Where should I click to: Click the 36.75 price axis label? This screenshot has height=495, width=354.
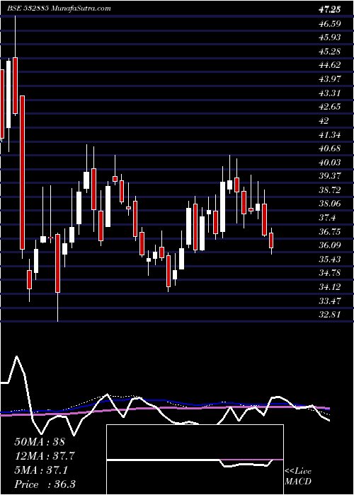click(x=330, y=232)
